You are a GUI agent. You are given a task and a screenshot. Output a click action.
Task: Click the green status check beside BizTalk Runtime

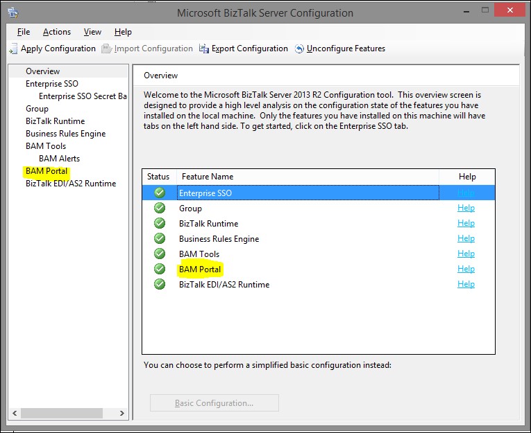[160, 223]
